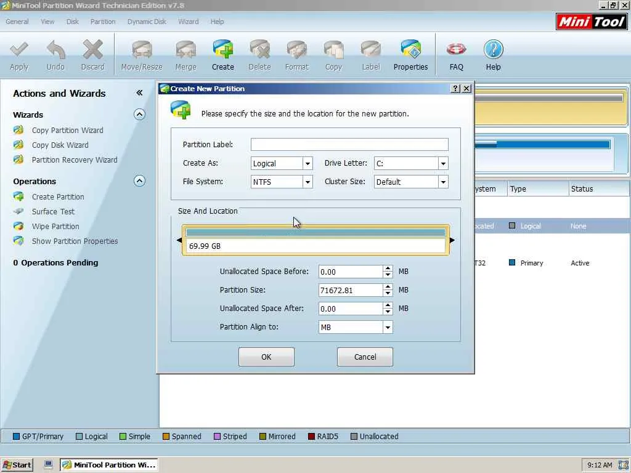
Task: Click the Type column header
Action: pos(537,188)
